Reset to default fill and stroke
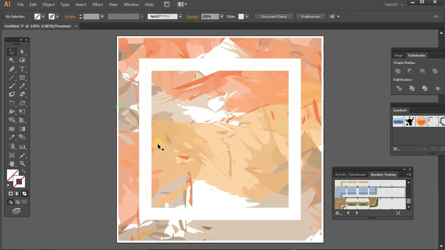 pos(9,186)
